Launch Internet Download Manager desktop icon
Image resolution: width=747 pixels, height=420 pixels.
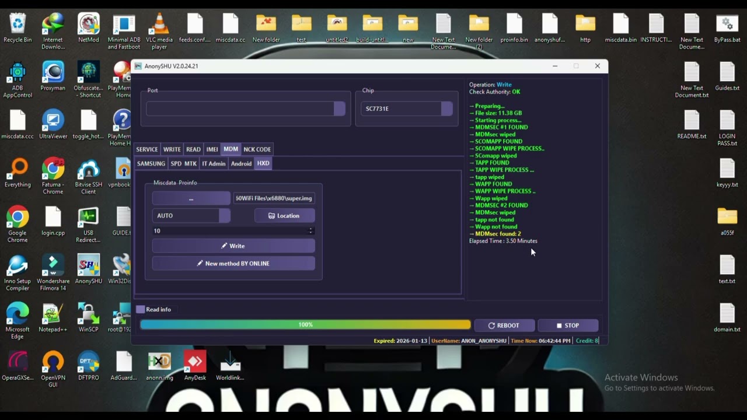53,31
